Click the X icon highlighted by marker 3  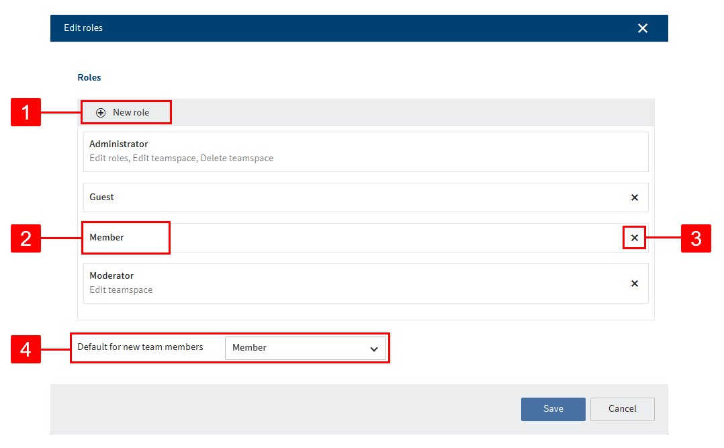[x=634, y=237]
